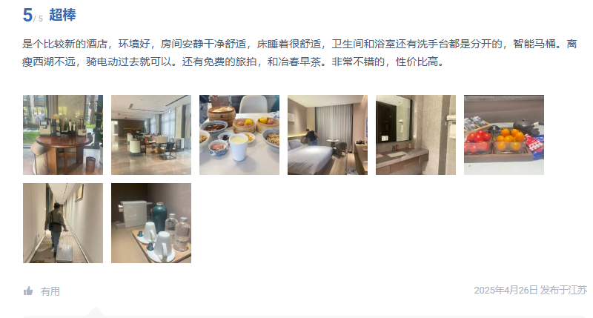Click the large blue number 5
The width and height of the screenshot is (593, 318).
click(27, 15)
